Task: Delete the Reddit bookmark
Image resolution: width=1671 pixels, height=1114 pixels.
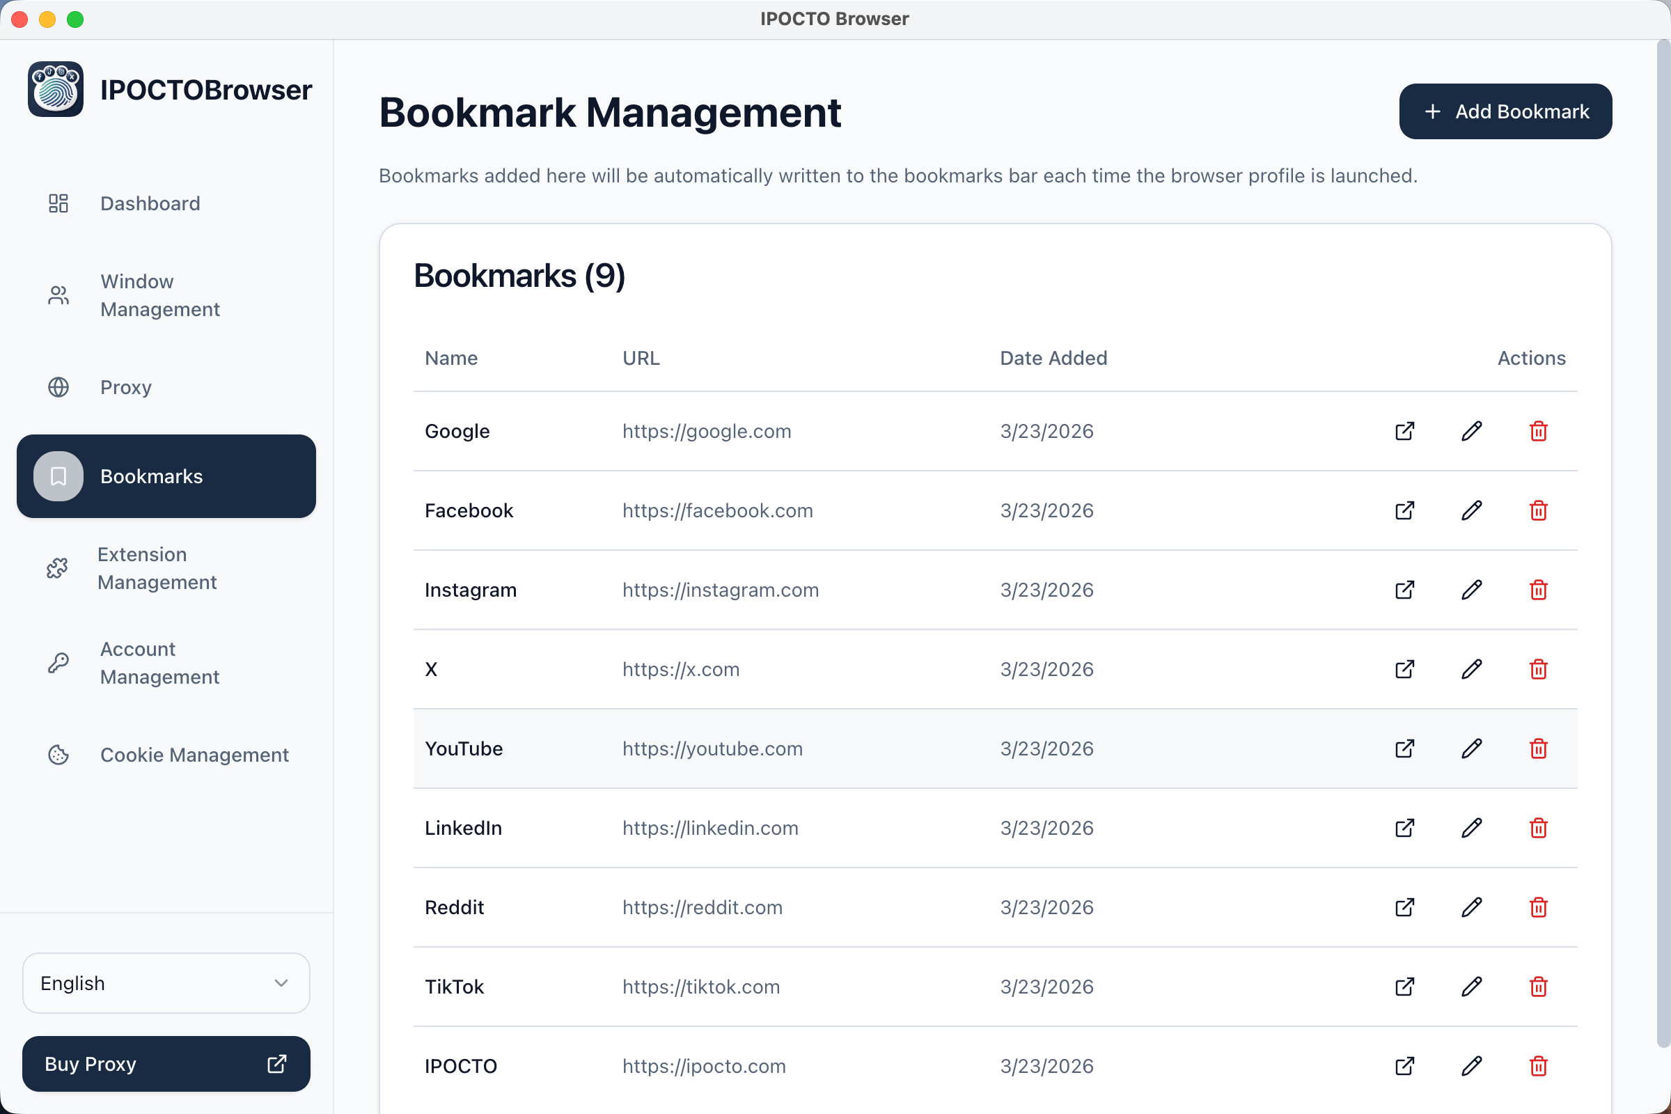Action: point(1538,908)
